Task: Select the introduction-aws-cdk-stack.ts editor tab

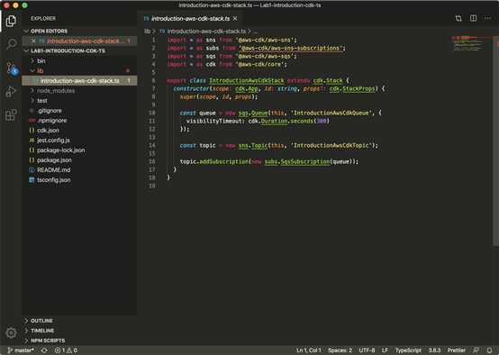Action: pos(190,19)
